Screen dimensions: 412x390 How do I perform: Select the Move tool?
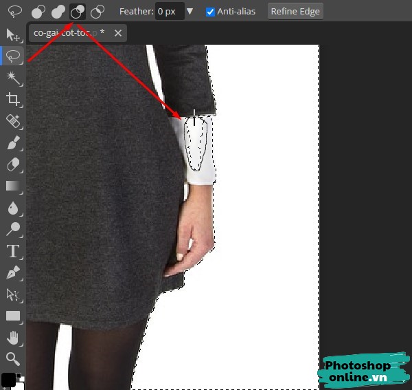(x=12, y=34)
